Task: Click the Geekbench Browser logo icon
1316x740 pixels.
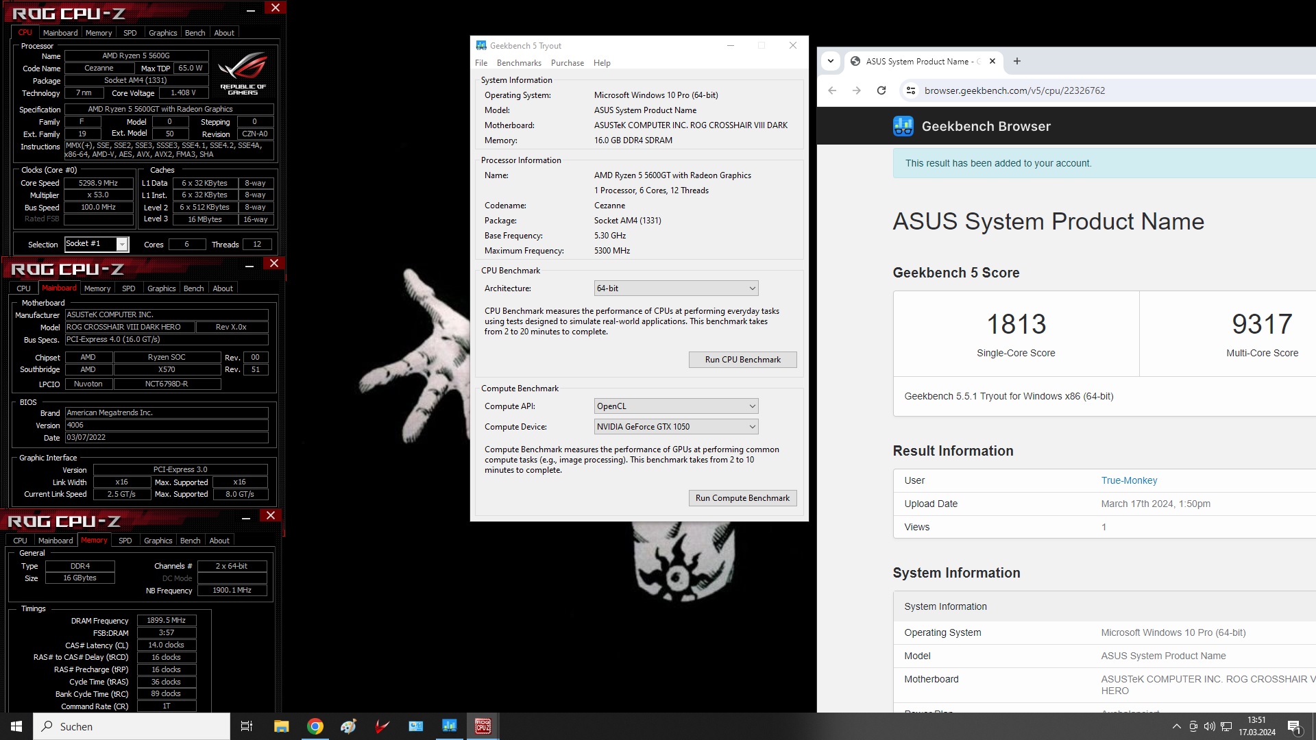Action: click(x=903, y=126)
